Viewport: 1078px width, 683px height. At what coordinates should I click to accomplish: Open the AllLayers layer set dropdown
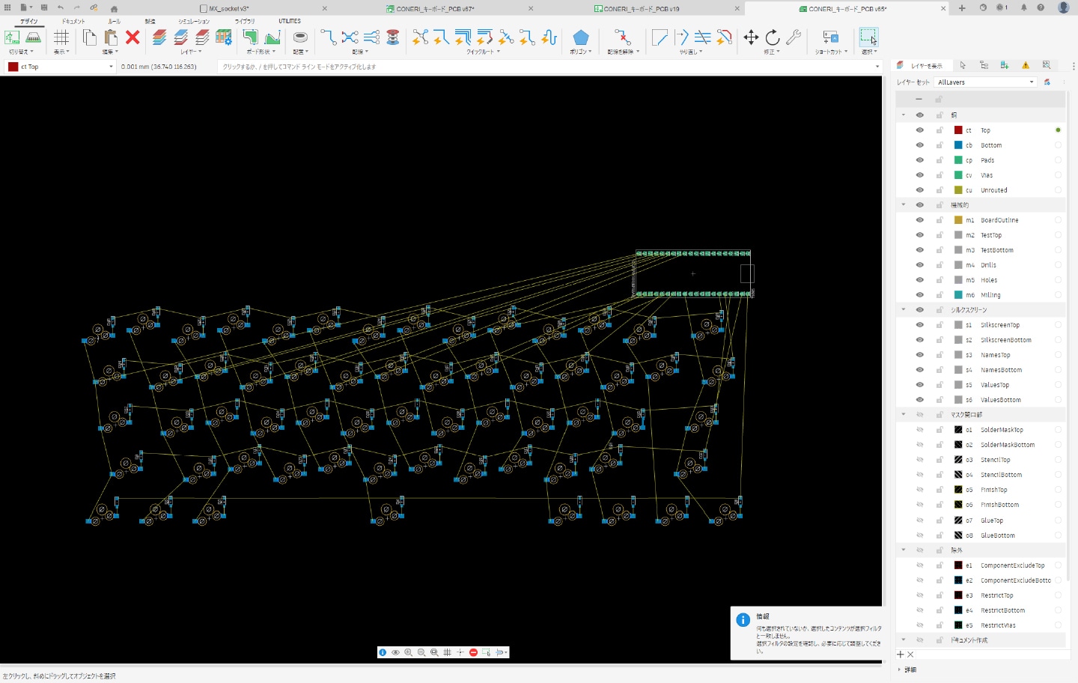click(x=985, y=82)
